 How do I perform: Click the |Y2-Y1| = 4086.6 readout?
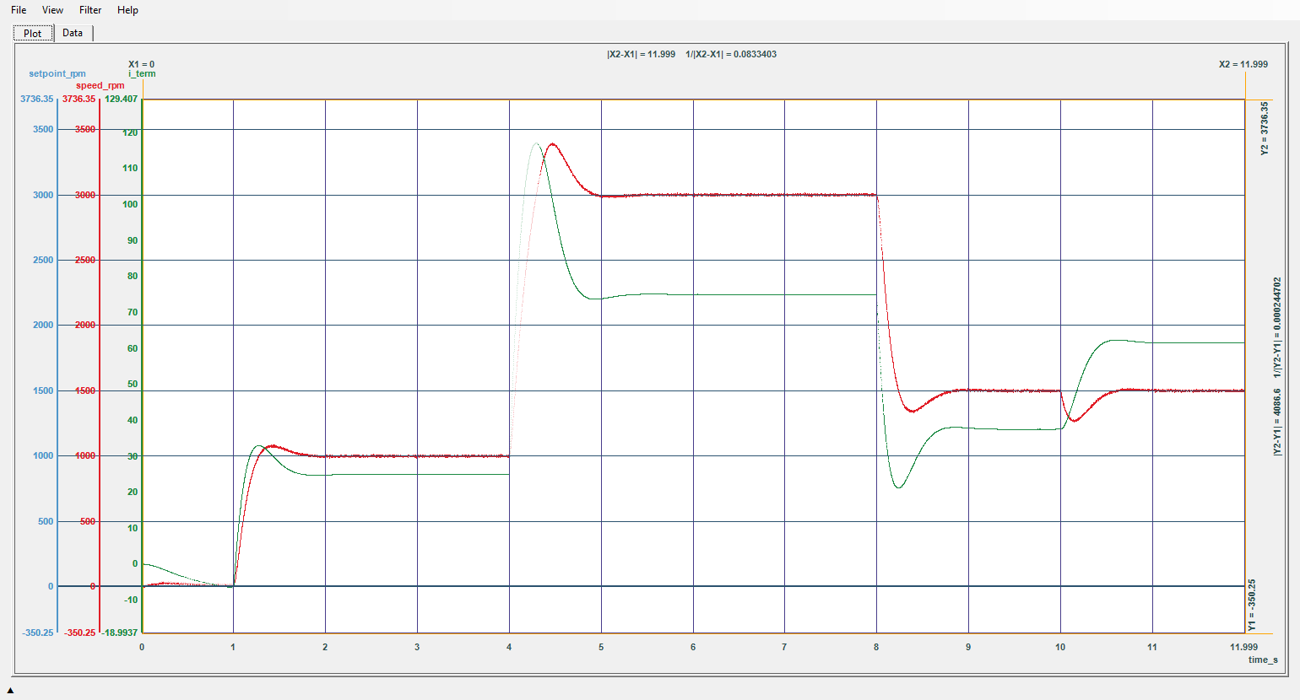(x=1277, y=422)
